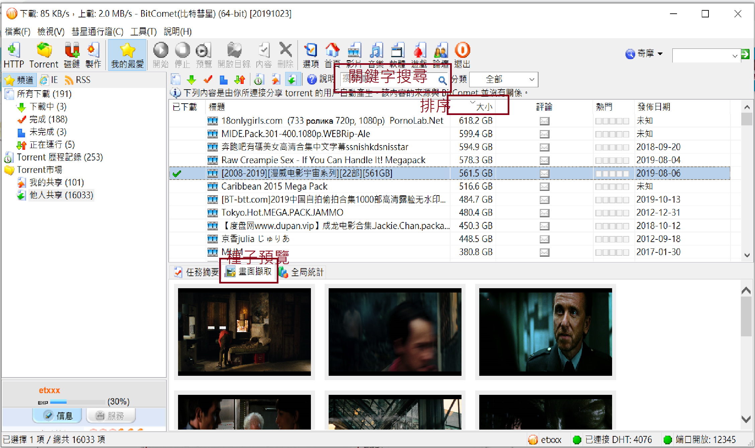Select Completed (完成) tree item
The height and width of the screenshot is (448, 755).
click(43, 119)
